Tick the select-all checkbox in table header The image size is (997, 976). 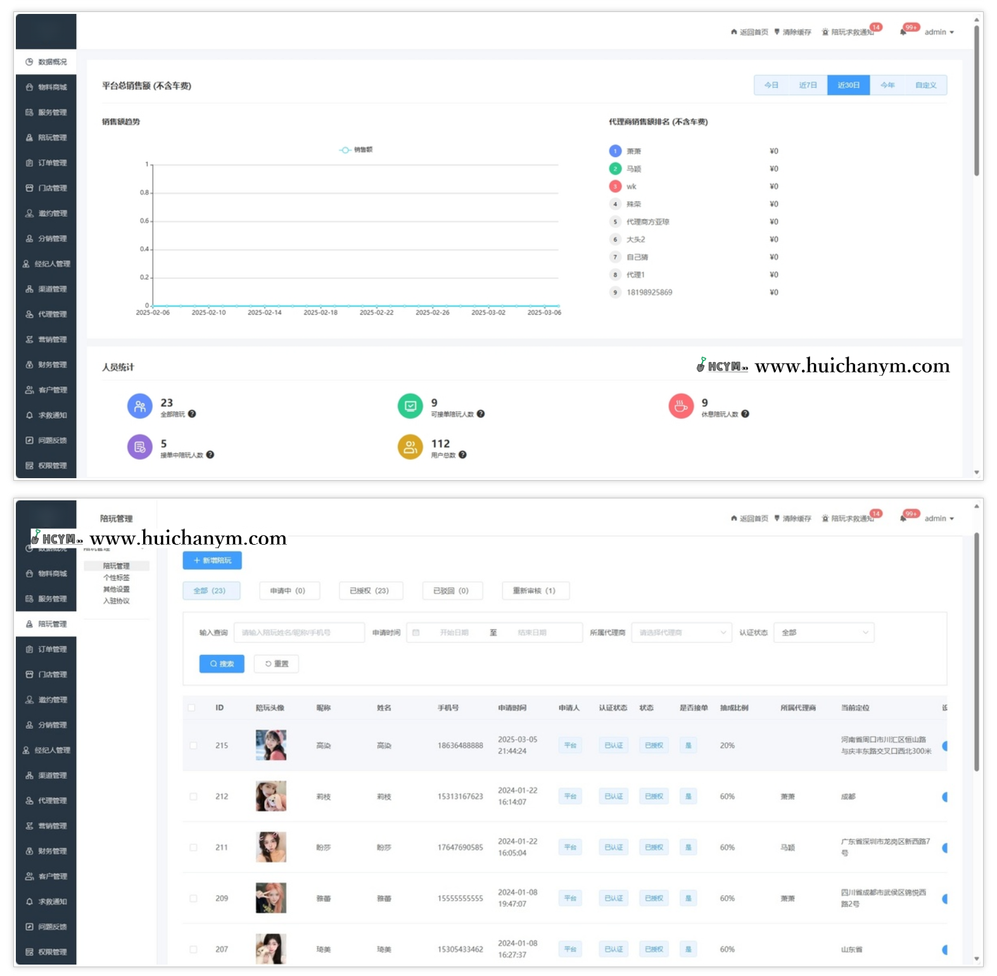click(x=191, y=707)
